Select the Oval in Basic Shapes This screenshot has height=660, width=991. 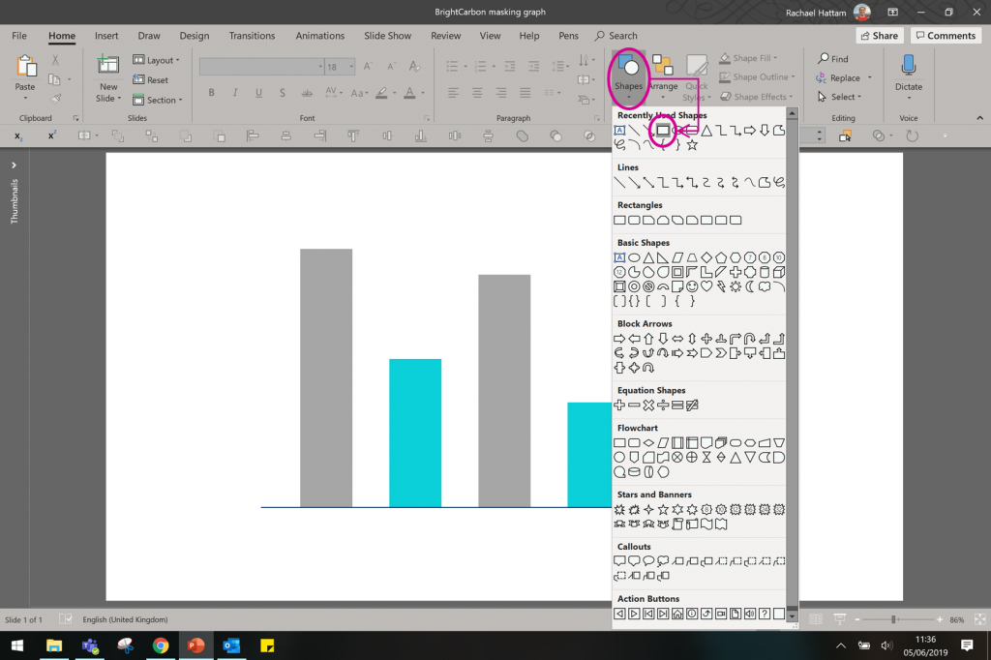pyautogui.click(x=633, y=257)
